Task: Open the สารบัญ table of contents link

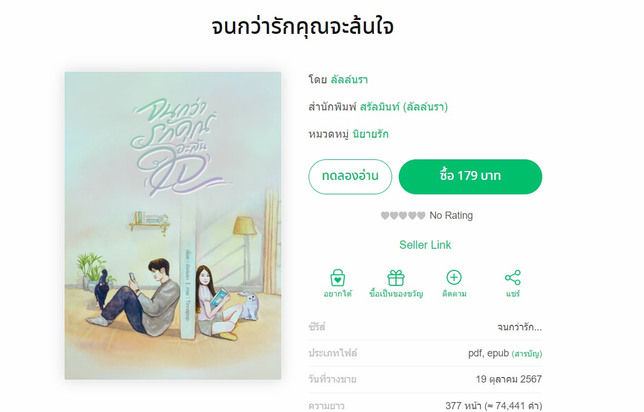Action: (527, 353)
